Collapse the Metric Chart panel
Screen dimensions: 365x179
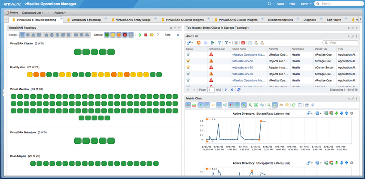[x=349, y=98]
